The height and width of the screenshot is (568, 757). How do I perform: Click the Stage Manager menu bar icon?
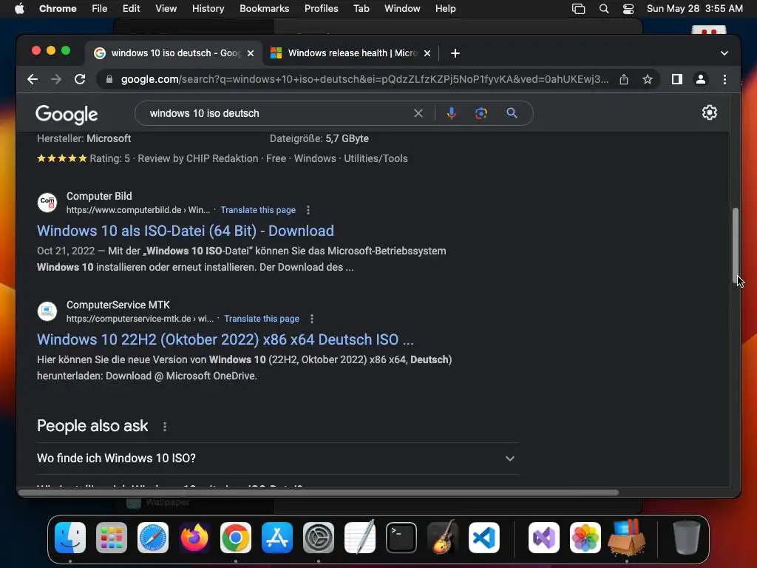click(x=578, y=8)
